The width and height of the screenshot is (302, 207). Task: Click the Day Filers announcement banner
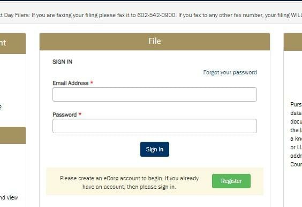(151, 15)
